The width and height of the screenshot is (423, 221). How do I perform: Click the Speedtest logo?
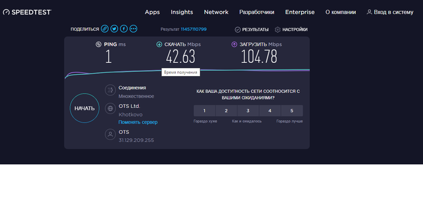(x=27, y=12)
